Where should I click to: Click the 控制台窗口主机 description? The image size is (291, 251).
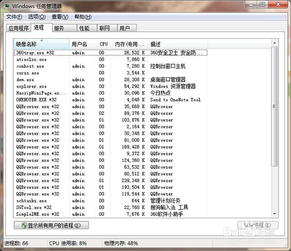168,66
